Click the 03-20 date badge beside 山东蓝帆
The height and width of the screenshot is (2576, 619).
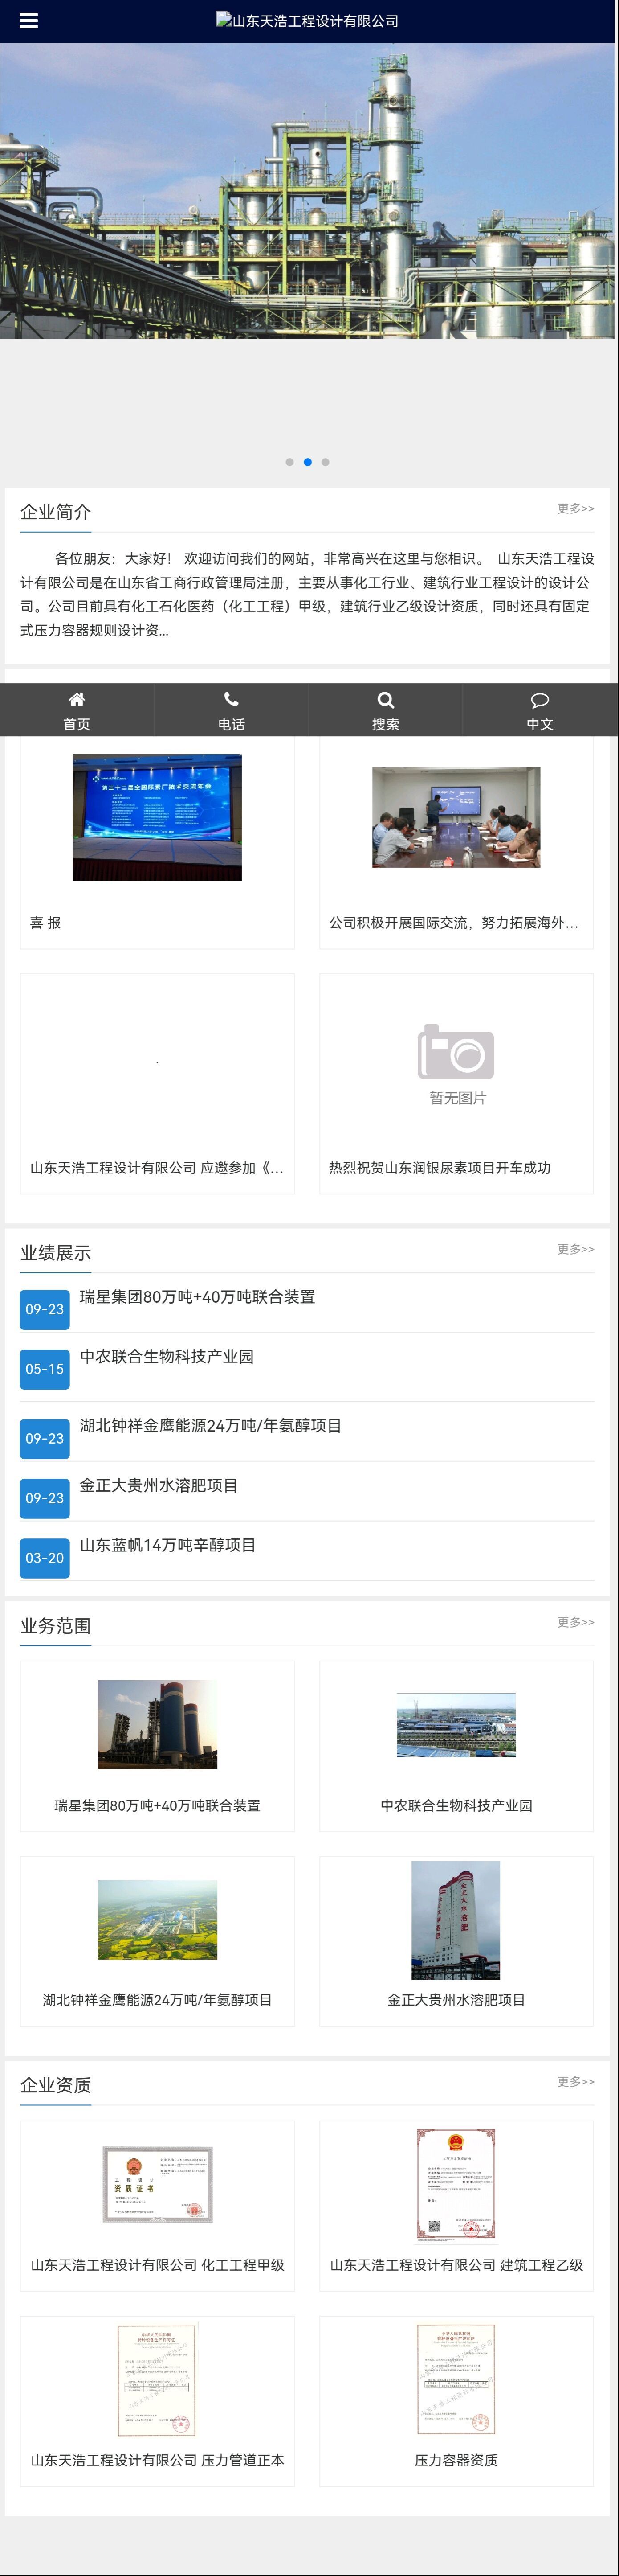coord(45,1558)
